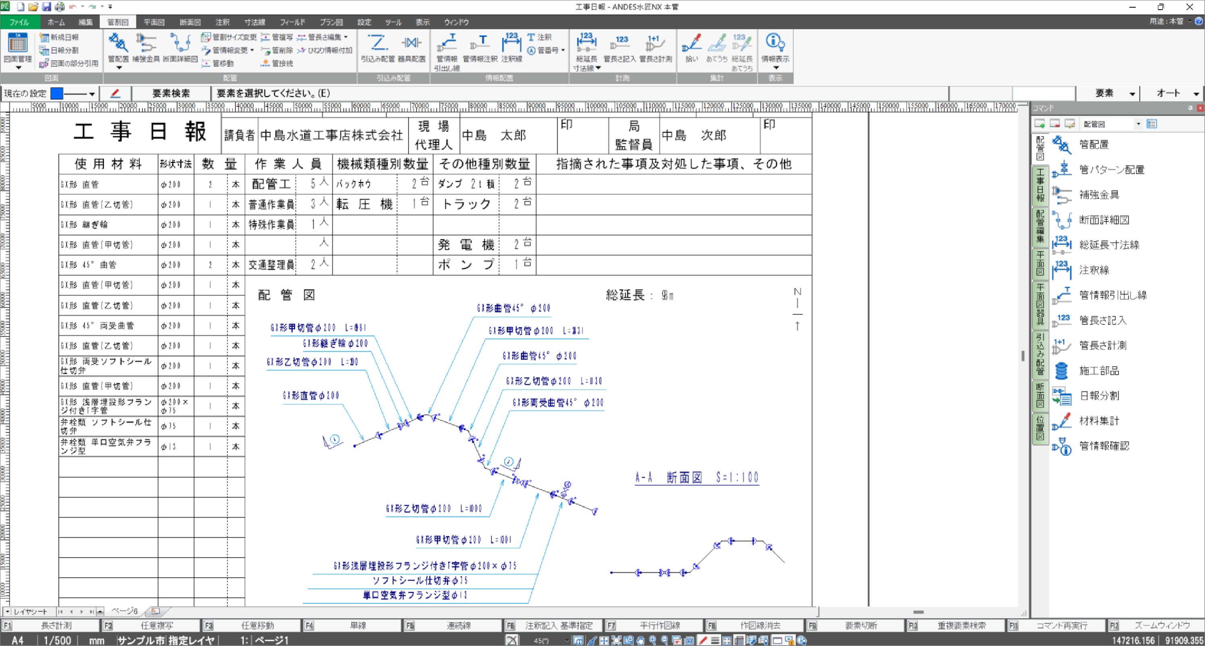Viewport: 1205px width, 646px height.
Task: Click the F1 長さ計測 function button
Action: (x=51, y=625)
